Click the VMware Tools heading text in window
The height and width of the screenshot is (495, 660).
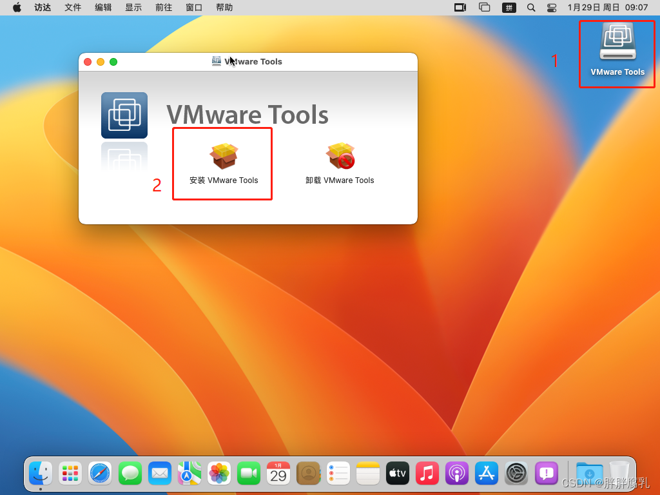click(247, 115)
